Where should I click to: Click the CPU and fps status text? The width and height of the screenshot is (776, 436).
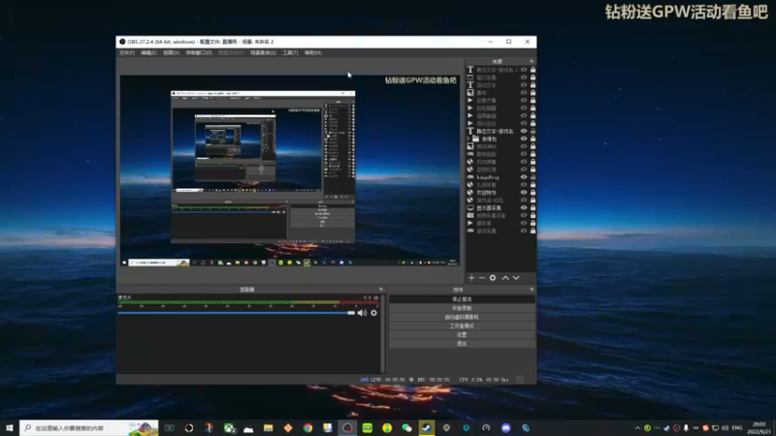point(484,380)
